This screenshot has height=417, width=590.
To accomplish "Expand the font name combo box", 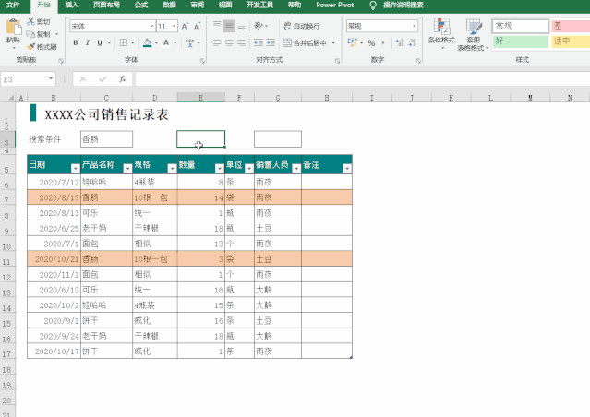I will coord(151,26).
